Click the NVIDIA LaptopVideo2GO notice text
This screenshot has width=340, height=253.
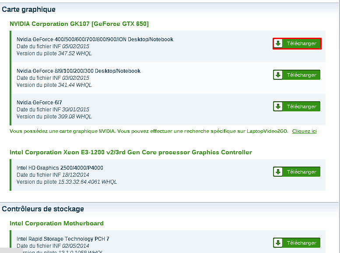click(x=149, y=131)
